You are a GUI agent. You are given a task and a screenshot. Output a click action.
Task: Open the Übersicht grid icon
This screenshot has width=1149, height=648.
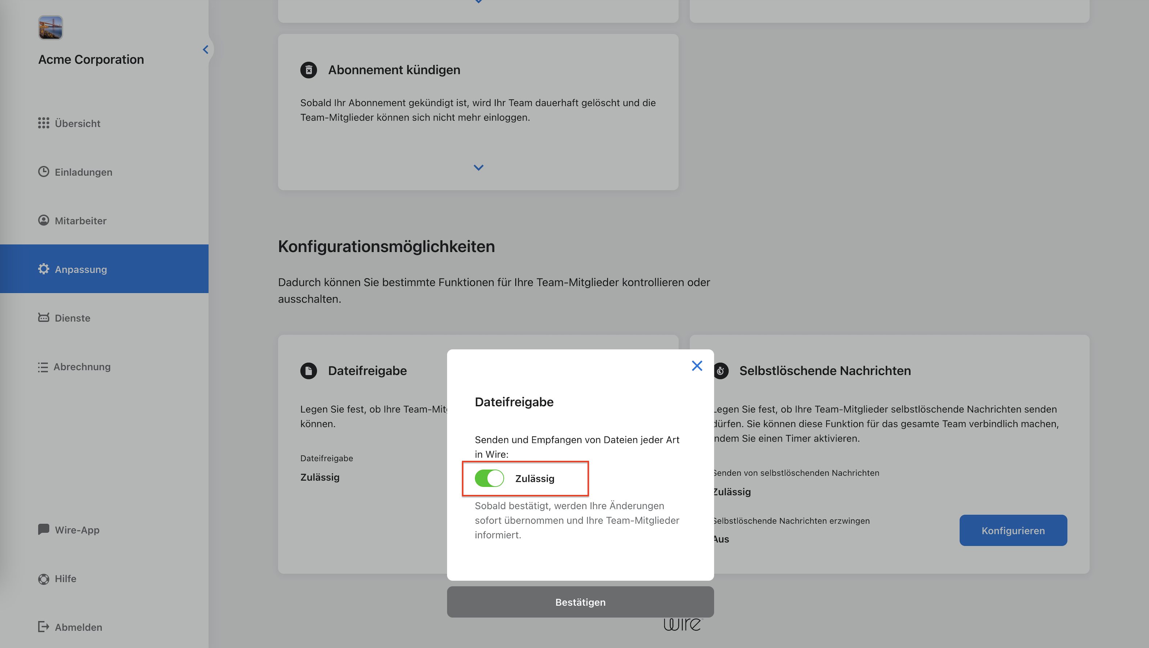point(44,123)
